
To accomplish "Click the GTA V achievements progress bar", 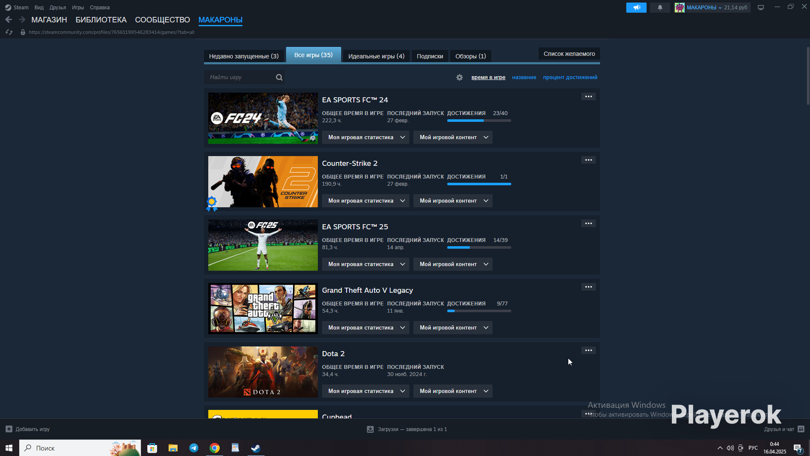I will click(479, 311).
